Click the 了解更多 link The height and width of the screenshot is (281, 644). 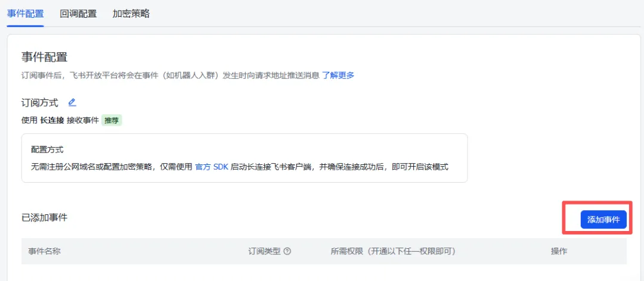click(x=338, y=76)
